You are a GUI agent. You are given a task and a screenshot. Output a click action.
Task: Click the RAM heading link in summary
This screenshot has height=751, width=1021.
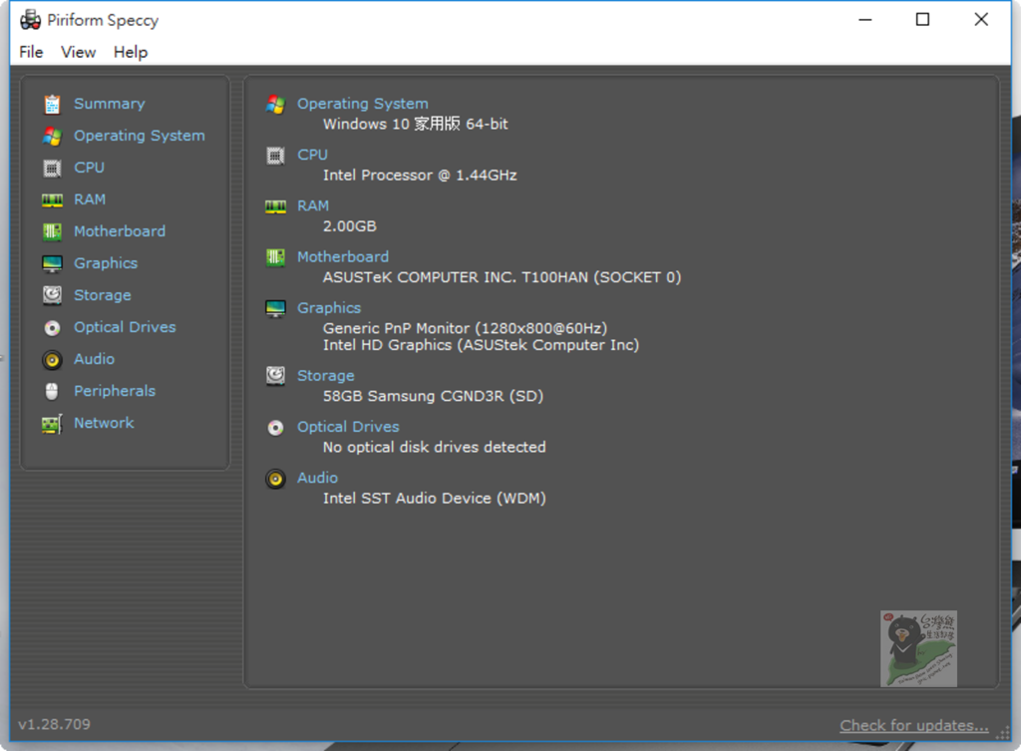tap(313, 205)
